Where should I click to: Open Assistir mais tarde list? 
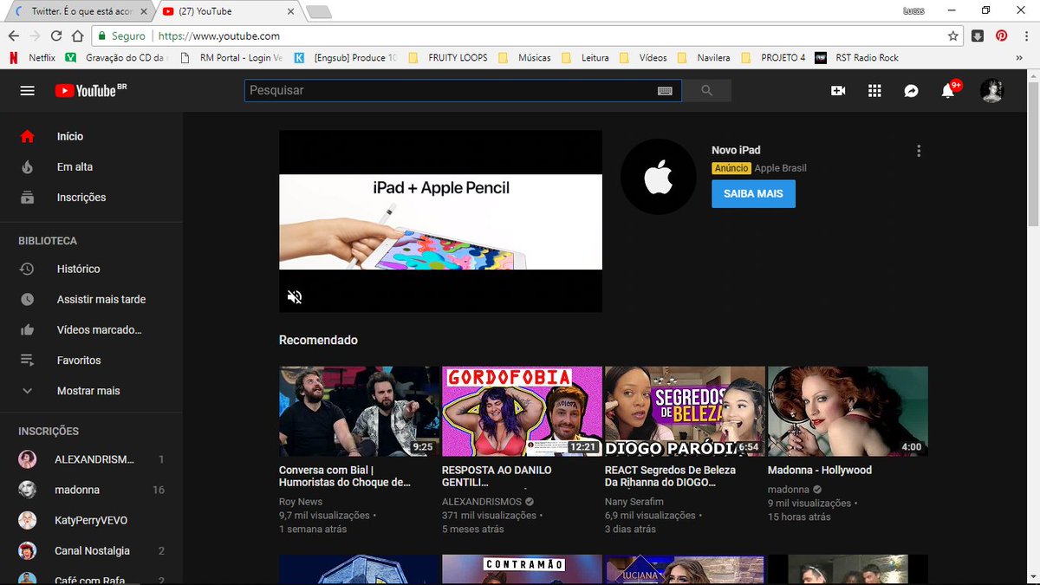pyautogui.click(x=91, y=299)
